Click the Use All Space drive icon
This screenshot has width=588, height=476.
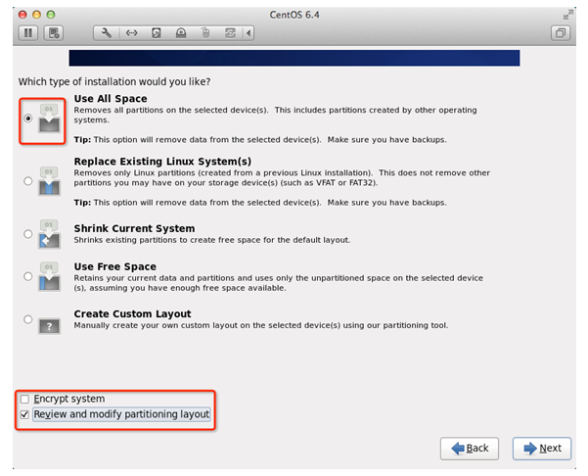pos(49,119)
